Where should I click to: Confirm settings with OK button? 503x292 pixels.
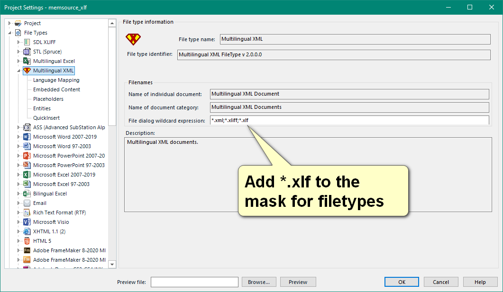coord(402,282)
